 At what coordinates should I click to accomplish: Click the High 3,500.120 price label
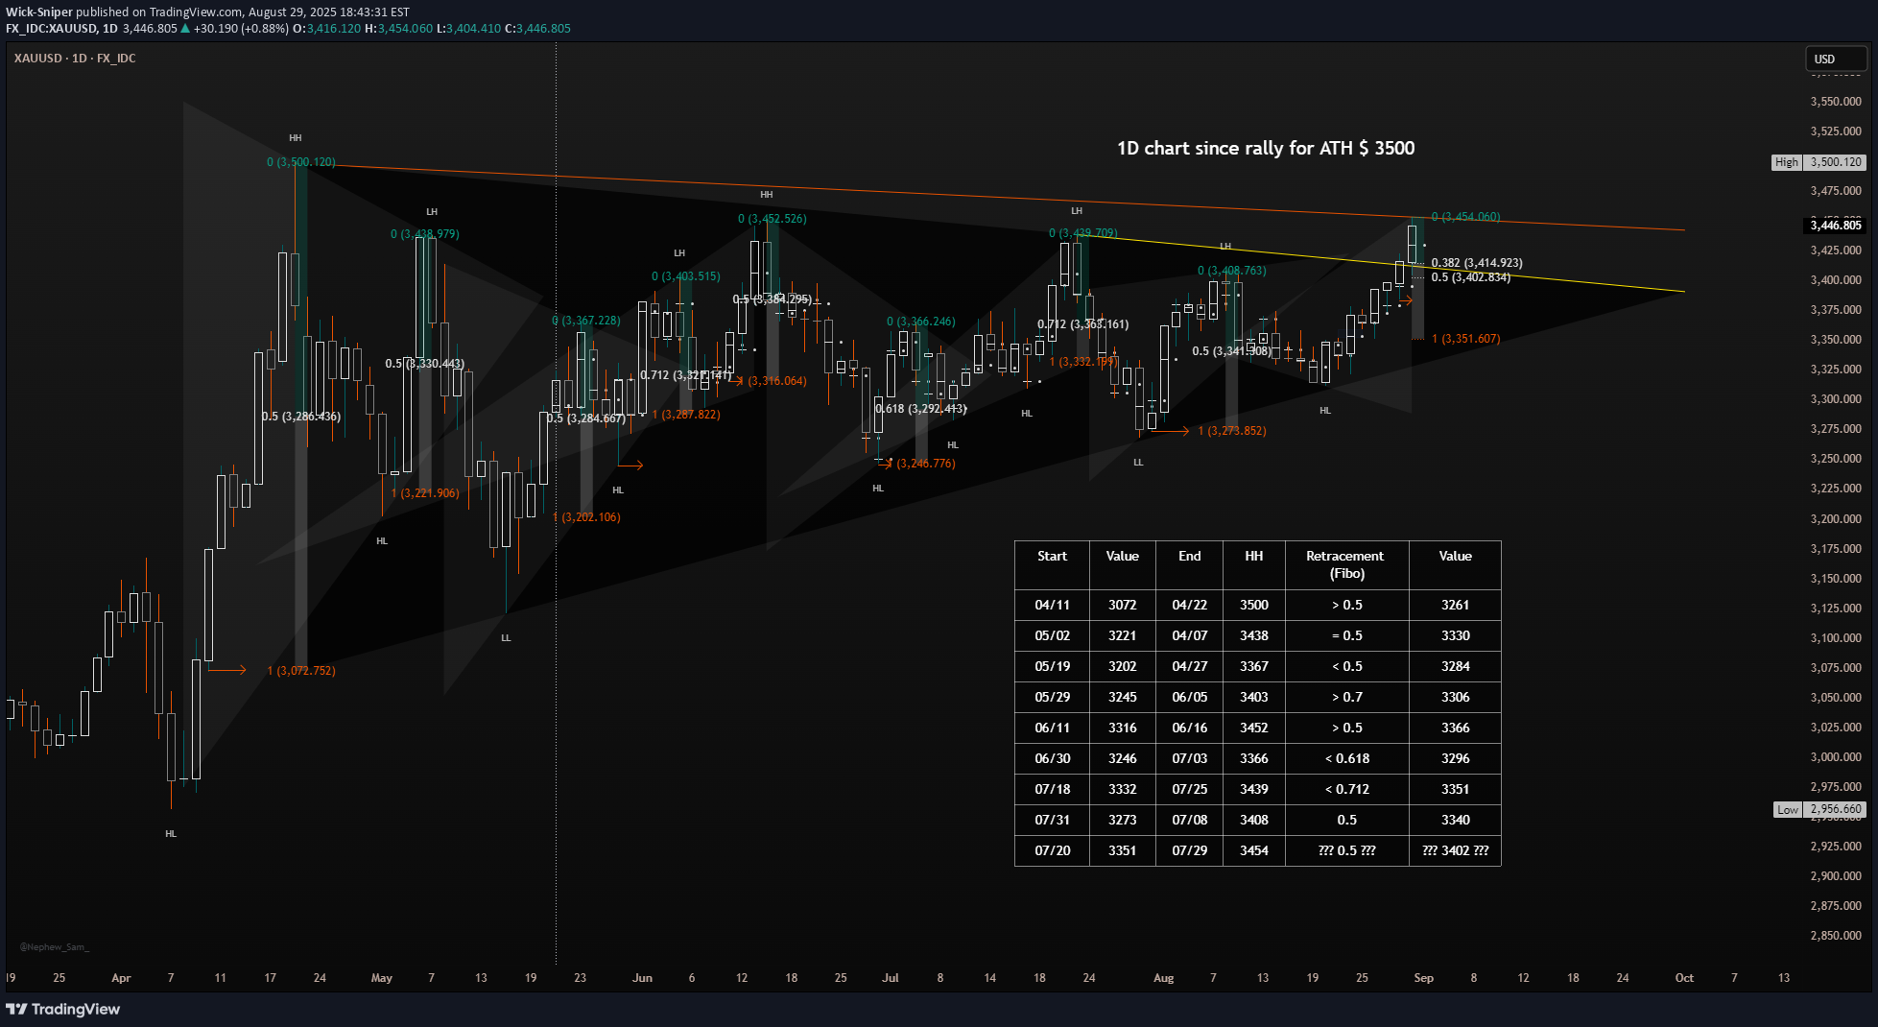(1819, 162)
